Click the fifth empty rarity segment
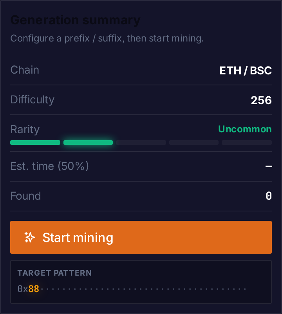This screenshot has height=314, width=282. 247,143
